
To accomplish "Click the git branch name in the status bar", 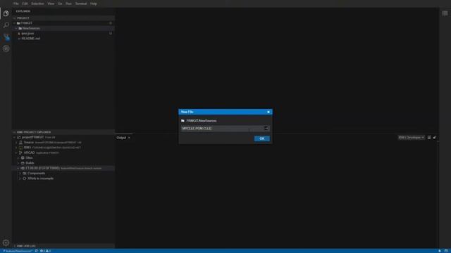I will pyautogui.click(x=17, y=251).
